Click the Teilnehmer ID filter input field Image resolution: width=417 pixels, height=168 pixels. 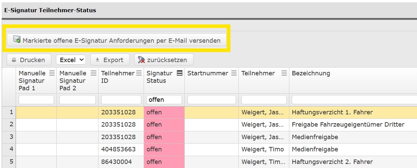tap(121, 99)
